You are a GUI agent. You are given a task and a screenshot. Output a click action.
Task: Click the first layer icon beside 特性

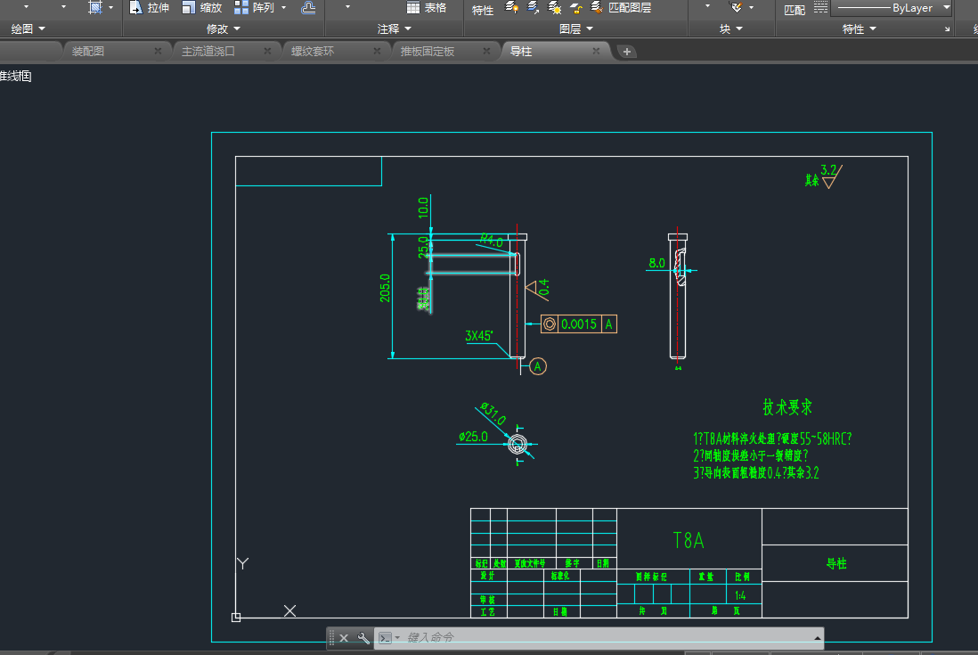[512, 8]
